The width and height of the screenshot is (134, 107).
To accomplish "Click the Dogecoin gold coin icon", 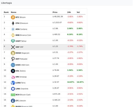I will pyautogui.click(x=13, y=53).
